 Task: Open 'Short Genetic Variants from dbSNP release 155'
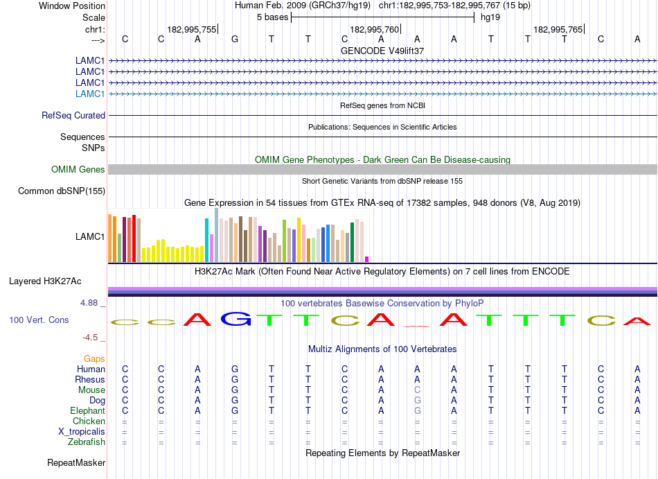click(382, 181)
